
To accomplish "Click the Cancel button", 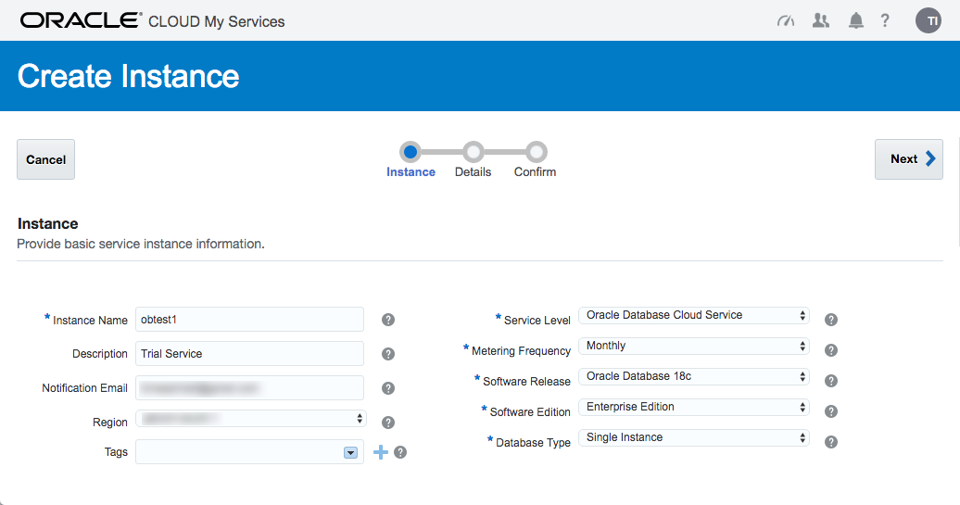I will 46,159.
